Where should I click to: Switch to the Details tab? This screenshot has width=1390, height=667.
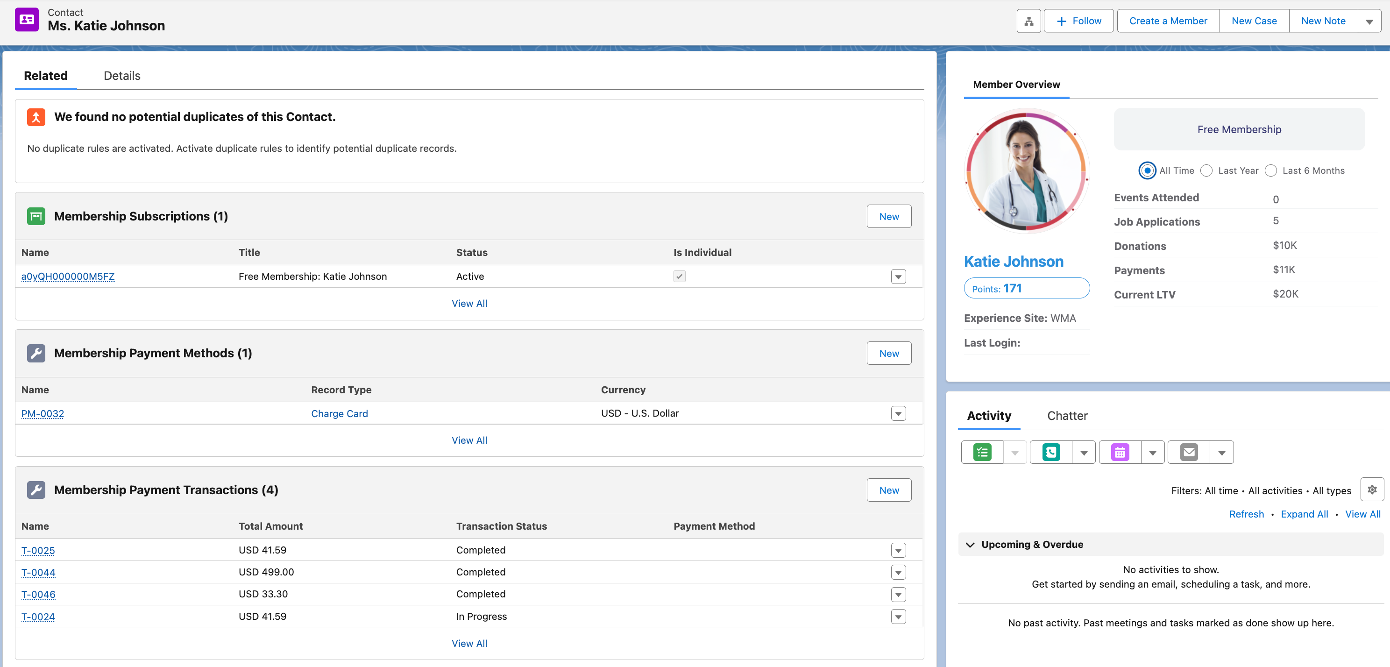pyautogui.click(x=121, y=76)
